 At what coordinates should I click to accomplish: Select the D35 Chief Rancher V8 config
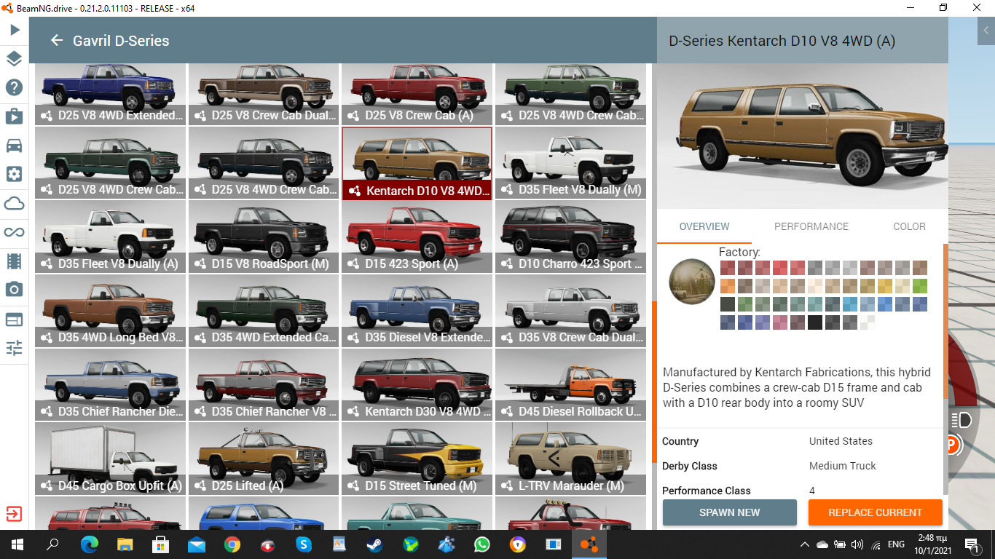[x=264, y=384]
